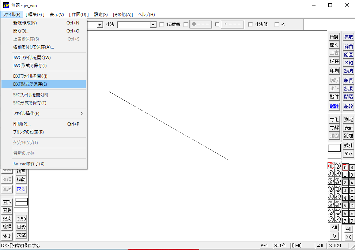Open the 基設 basic settings tool
The height and width of the screenshot is (250, 355).
coord(348,106)
